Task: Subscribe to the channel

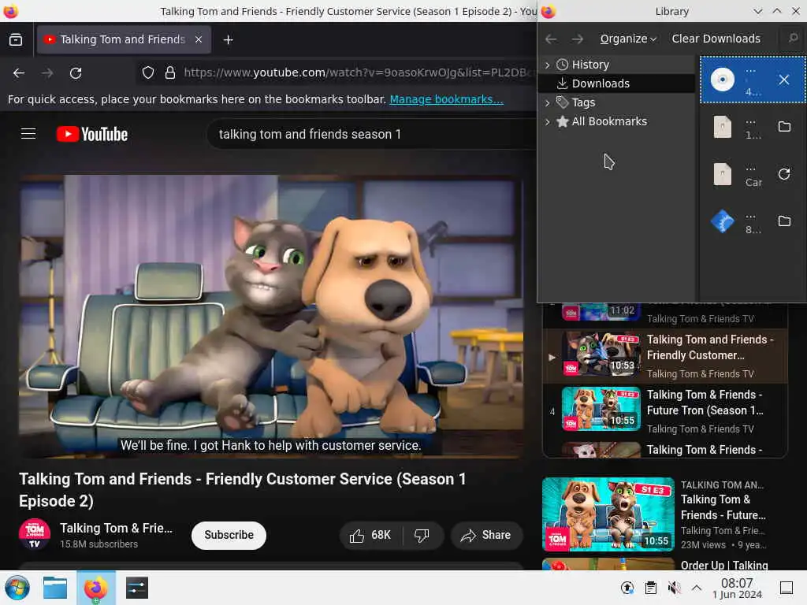Action: click(229, 536)
